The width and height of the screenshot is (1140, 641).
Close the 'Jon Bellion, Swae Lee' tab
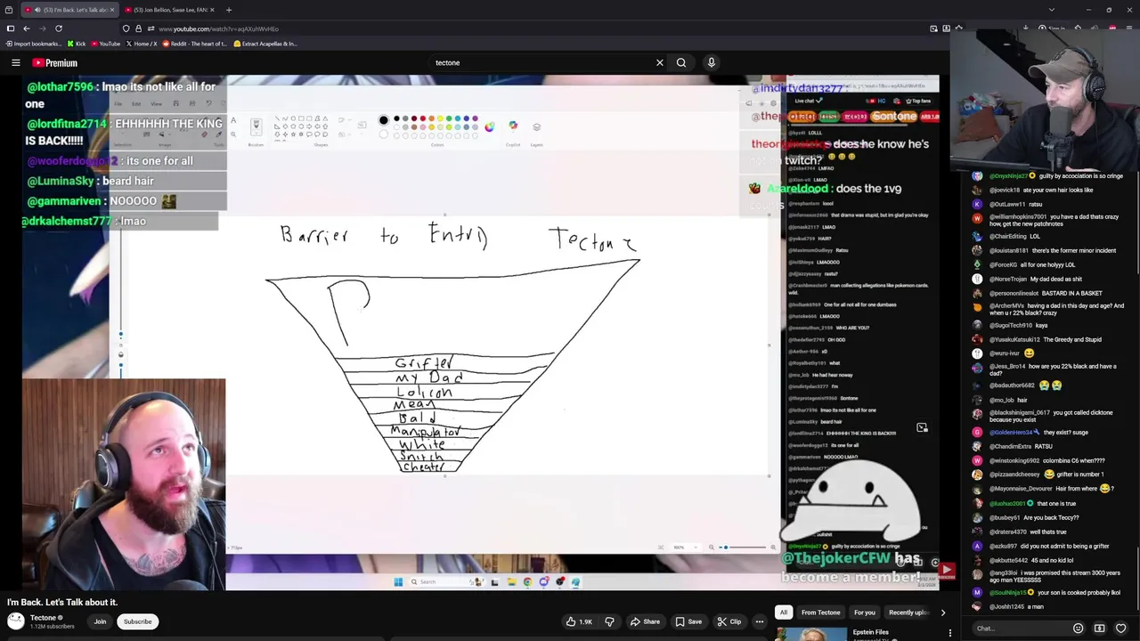click(211, 10)
